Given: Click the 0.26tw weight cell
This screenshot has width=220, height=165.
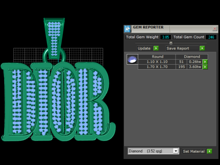Looking at the screenshot, I should click(195, 62).
